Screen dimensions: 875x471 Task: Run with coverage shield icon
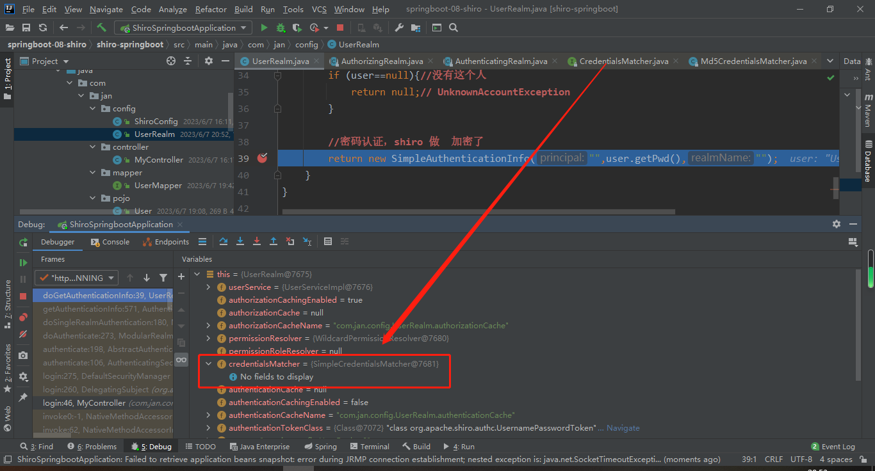[297, 28]
